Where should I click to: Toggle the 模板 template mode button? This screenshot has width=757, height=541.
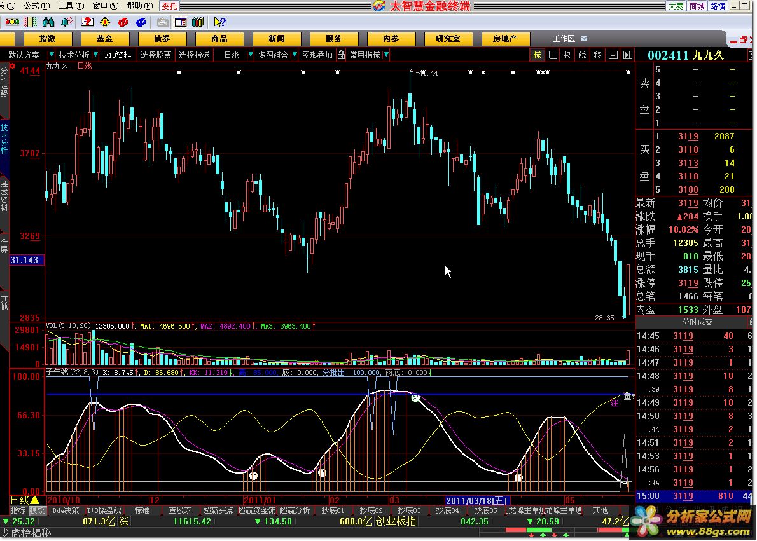(x=38, y=510)
